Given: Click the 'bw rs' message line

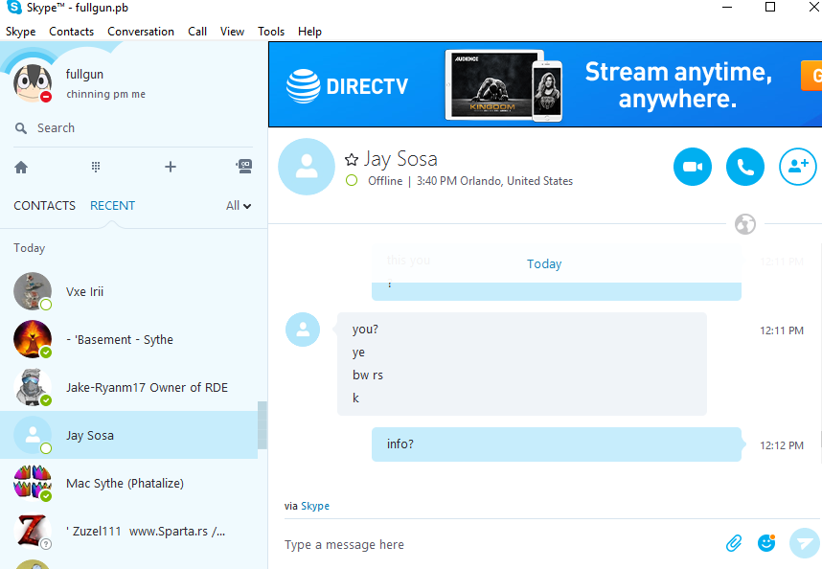Looking at the screenshot, I should [368, 376].
